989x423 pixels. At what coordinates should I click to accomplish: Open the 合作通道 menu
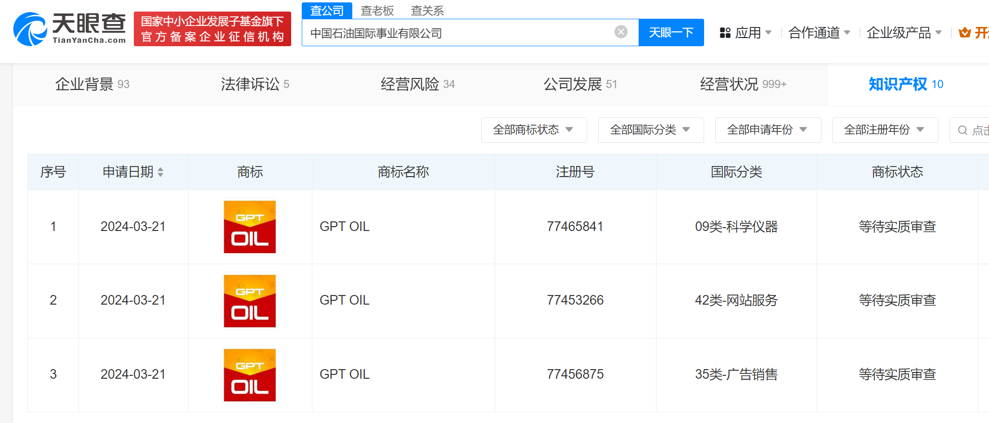[819, 33]
